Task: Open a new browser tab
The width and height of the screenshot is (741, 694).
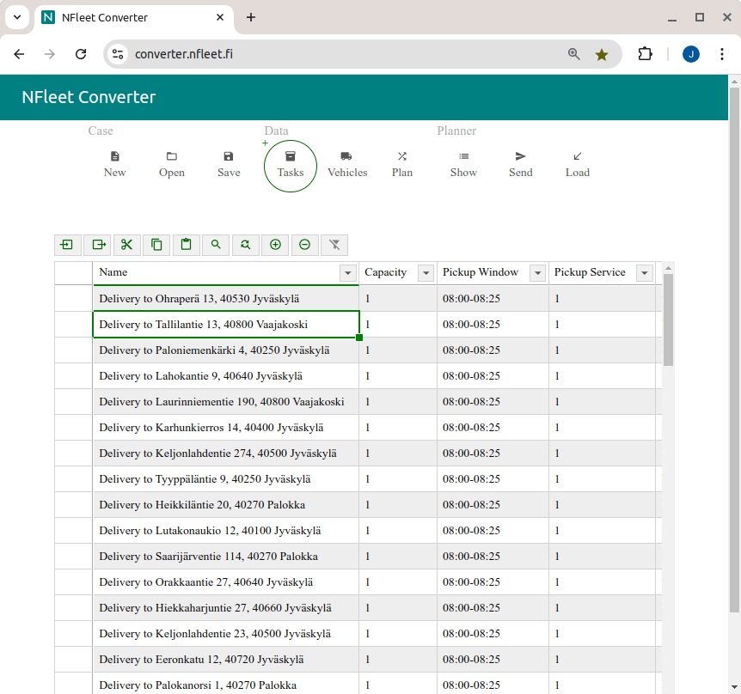Action: click(251, 17)
